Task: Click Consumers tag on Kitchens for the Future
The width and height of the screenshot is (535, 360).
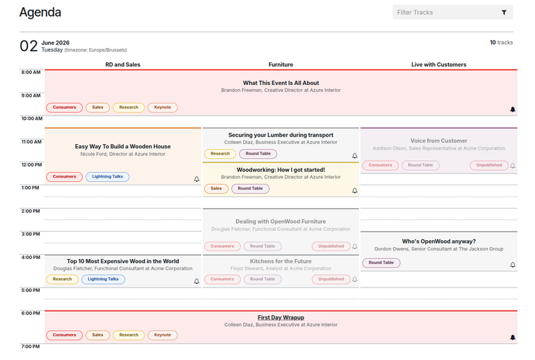Action: coord(222,279)
